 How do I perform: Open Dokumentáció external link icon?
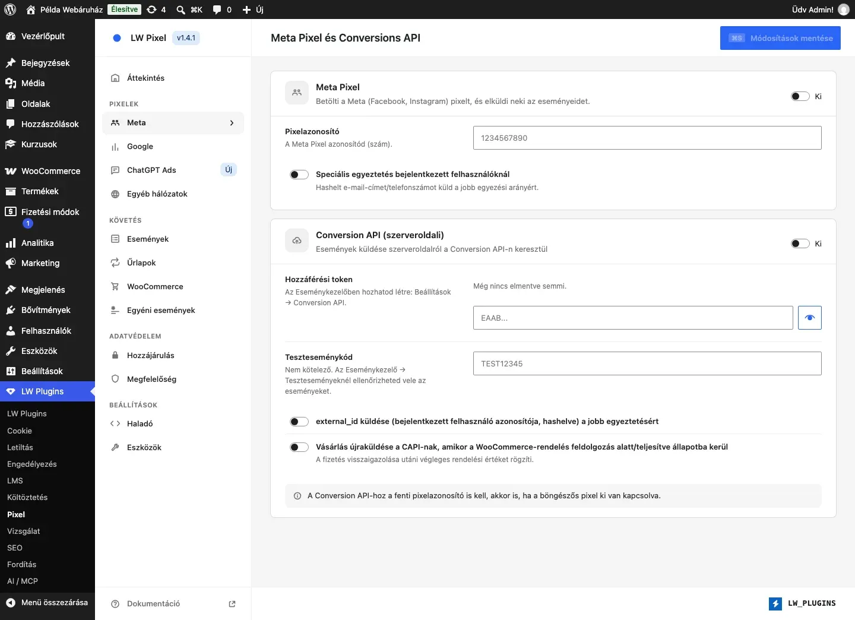coord(232,604)
